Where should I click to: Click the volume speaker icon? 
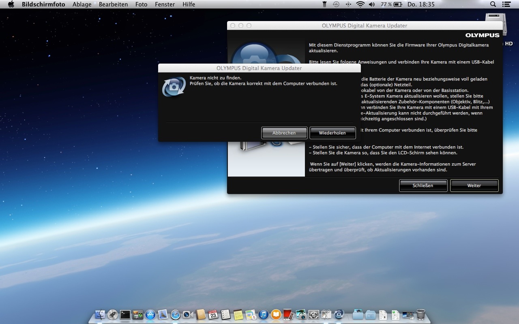pyautogui.click(x=372, y=4)
